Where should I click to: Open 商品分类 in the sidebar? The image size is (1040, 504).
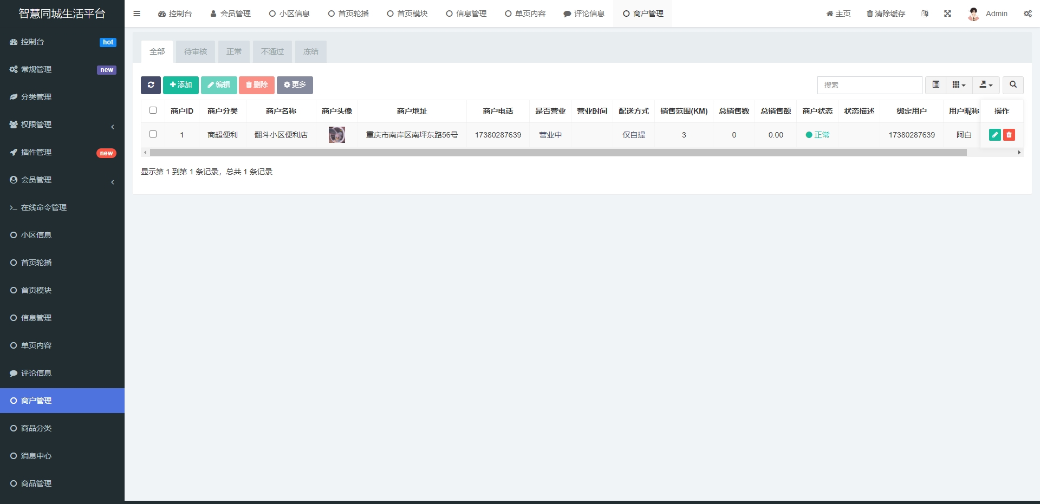click(36, 428)
